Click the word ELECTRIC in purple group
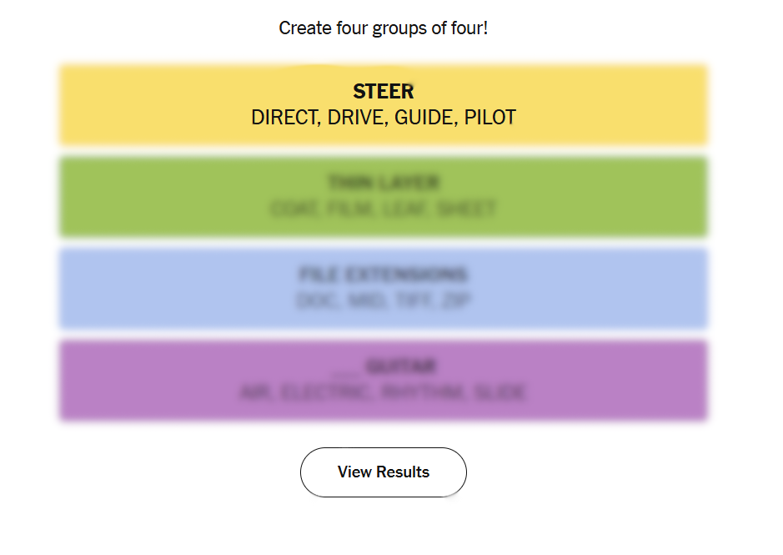Image resolution: width=783 pixels, height=555 pixels. pos(326,392)
